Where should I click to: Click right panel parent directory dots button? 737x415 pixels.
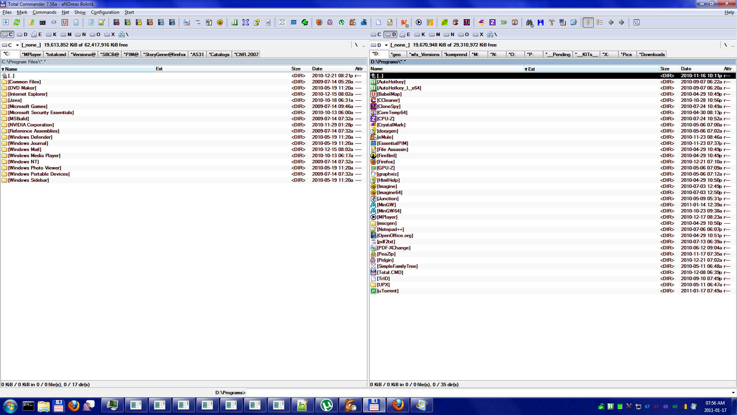click(733, 45)
